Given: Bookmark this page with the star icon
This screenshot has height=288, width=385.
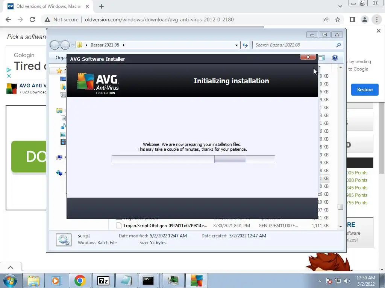Looking at the screenshot, I should [338, 19].
